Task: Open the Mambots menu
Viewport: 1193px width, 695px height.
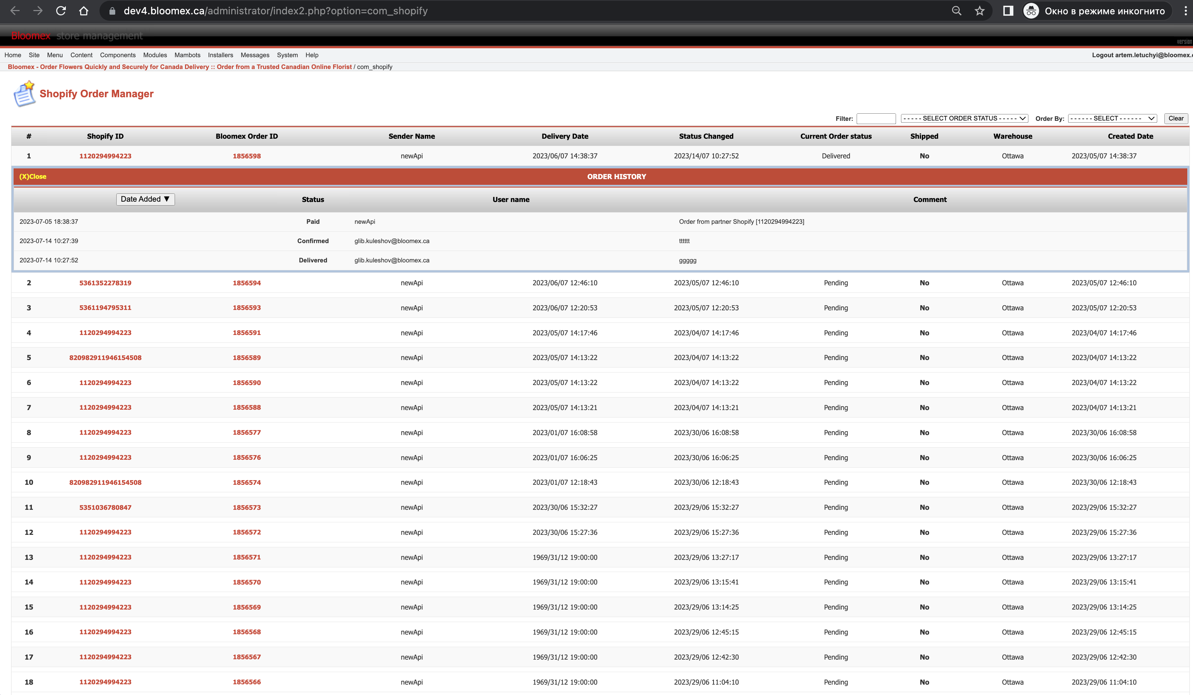Action: (x=188, y=55)
